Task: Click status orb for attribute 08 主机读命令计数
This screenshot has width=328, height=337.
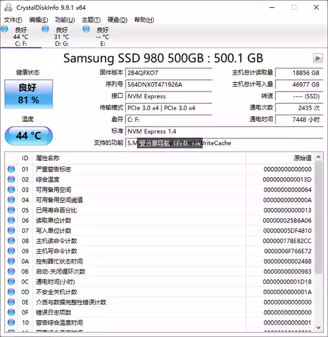Action: [x=11, y=241]
